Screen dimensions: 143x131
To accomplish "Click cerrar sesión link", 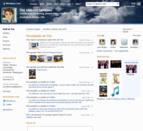I will point(130,6).
